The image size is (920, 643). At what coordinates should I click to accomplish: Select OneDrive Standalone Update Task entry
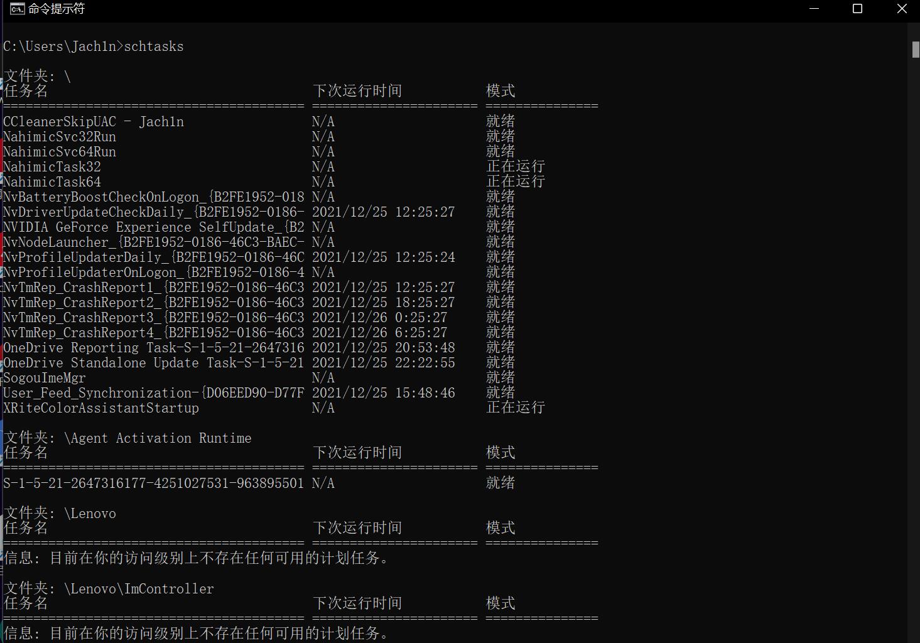[x=154, y=362]
